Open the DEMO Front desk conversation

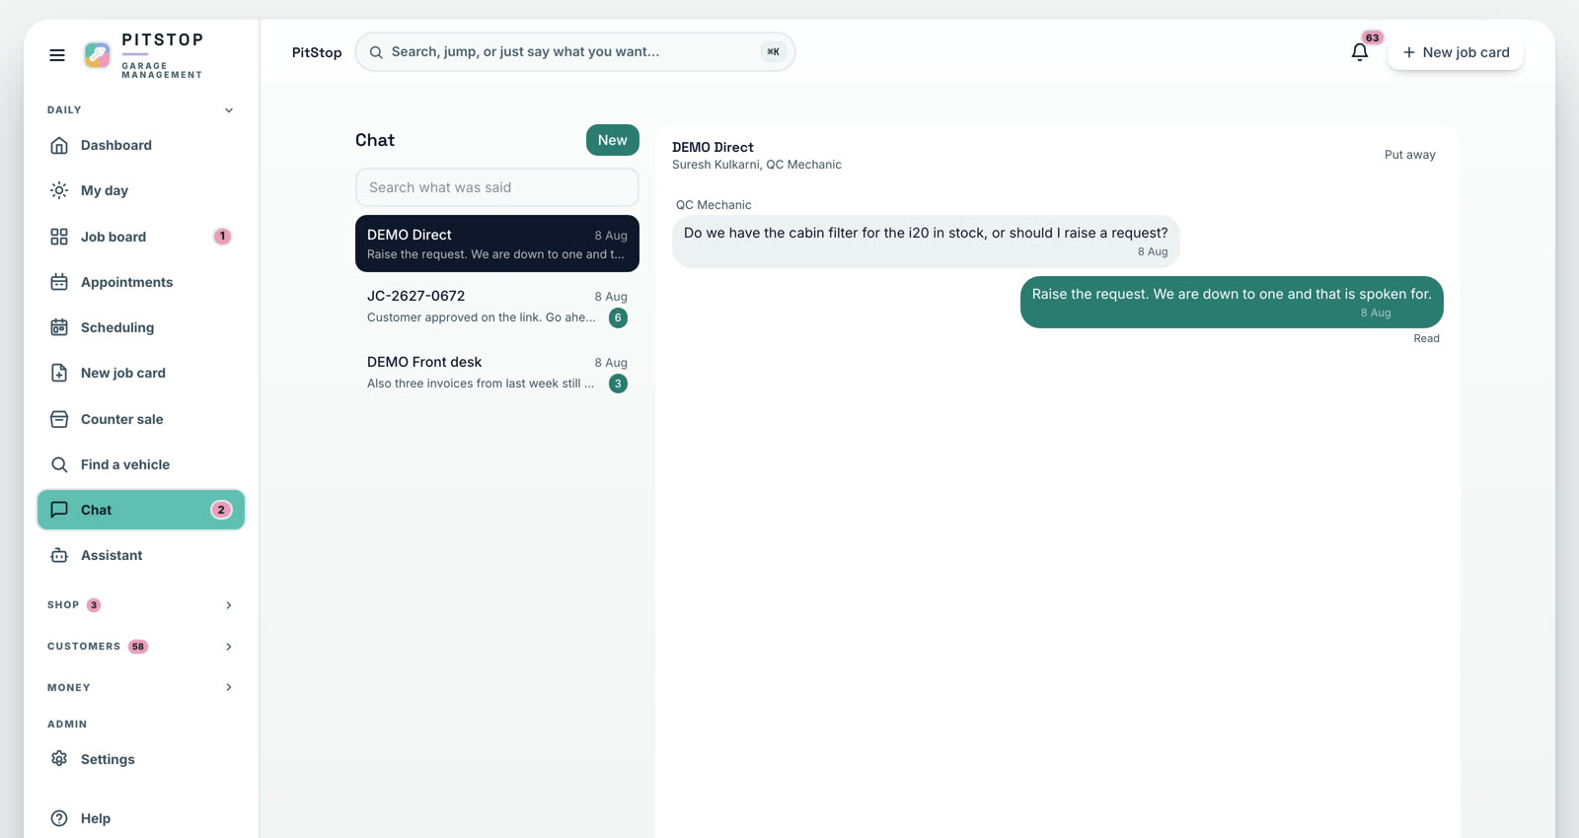click(497, 373)
